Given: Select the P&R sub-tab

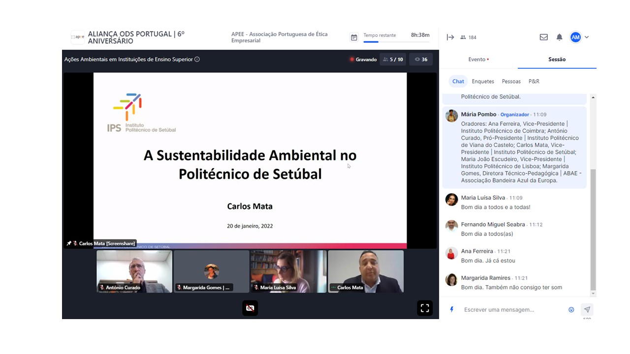Looking at the screenshot, I should point(534,82).
